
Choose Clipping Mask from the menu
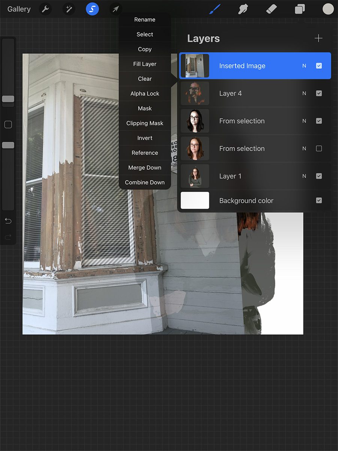click(x=145, y=123)
